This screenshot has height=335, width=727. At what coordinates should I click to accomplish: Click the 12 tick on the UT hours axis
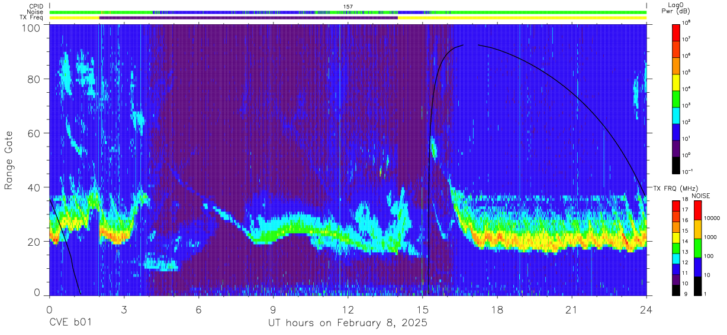pos(348,309)
